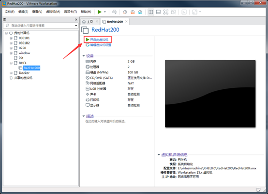Click the 声卡 sound card row
This screenshot has width=268, height=194.
coord(119,94)
